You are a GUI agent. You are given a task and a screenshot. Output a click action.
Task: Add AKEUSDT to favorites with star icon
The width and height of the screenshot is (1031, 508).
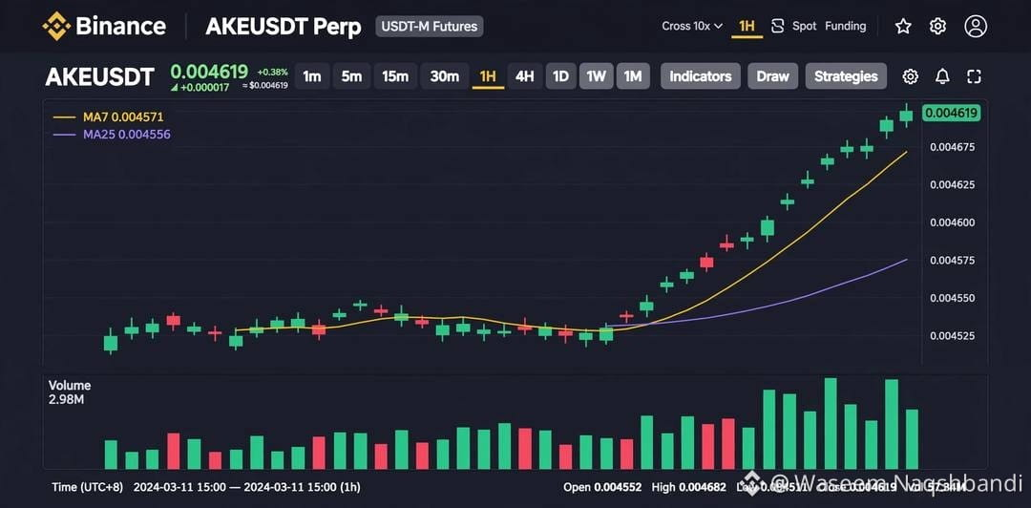click(x=903, y=27)
